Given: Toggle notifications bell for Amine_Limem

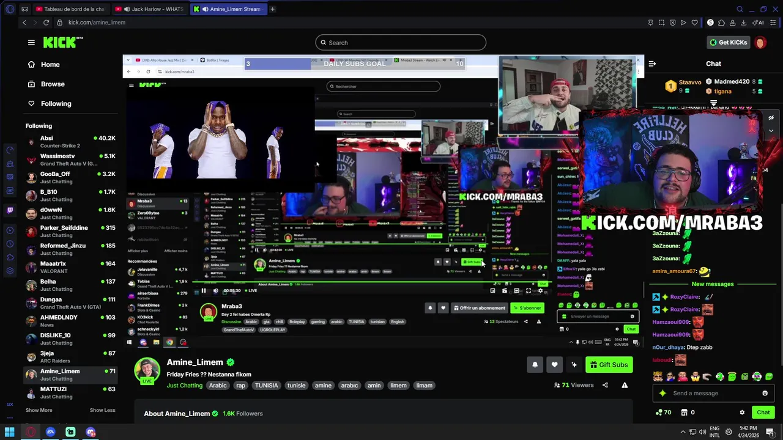Looking at the screenshot, I should click(x=535, y=365).
